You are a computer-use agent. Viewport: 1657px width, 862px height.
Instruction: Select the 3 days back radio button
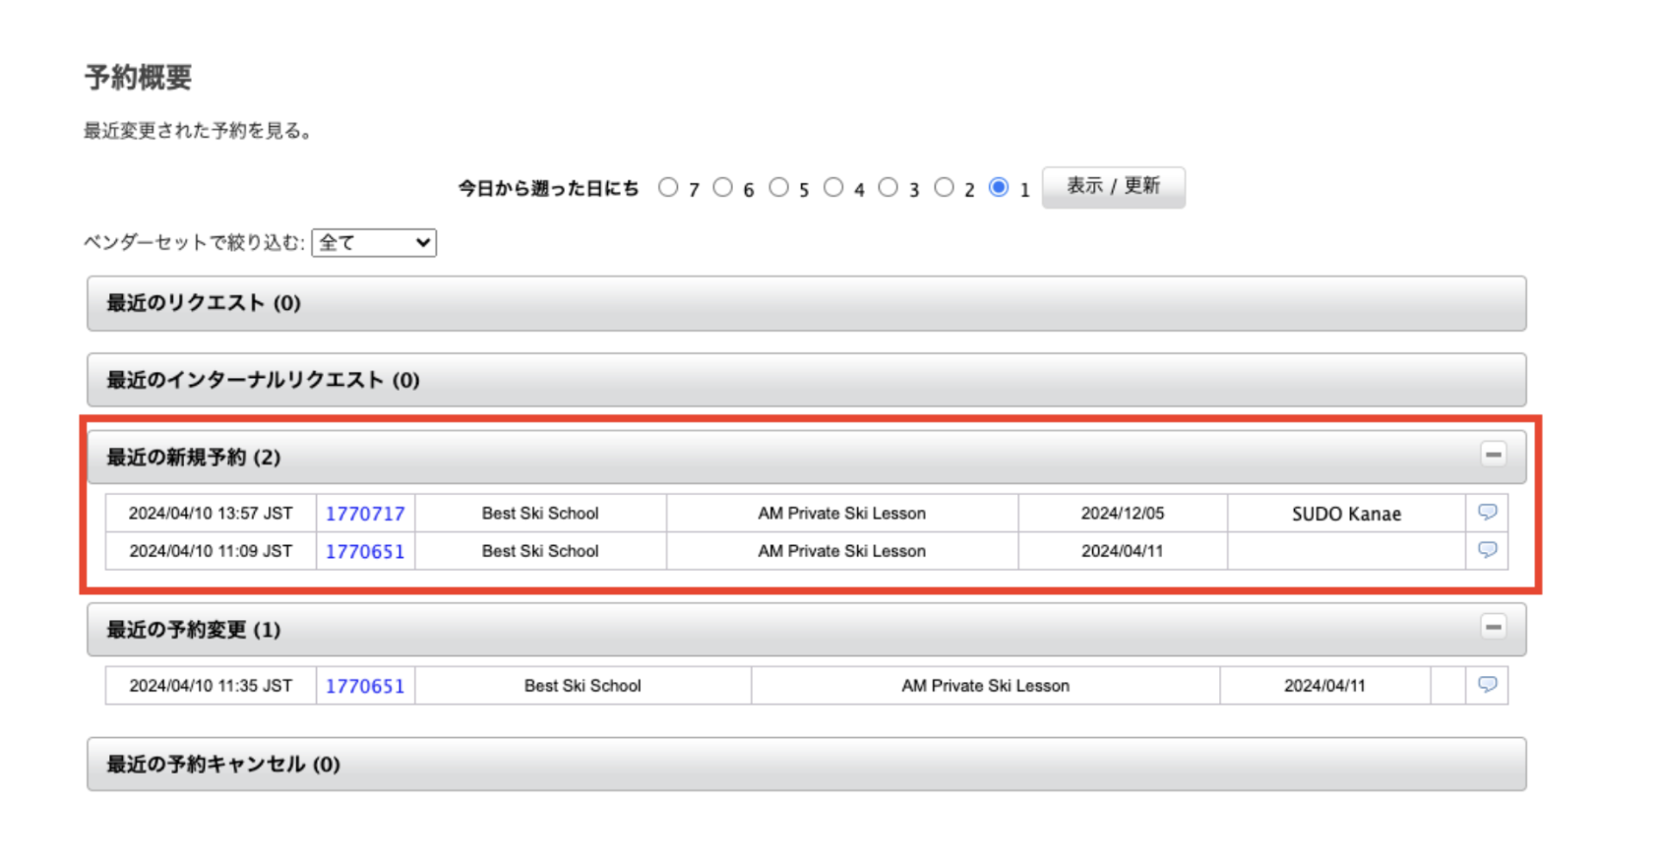click(889, 187)
